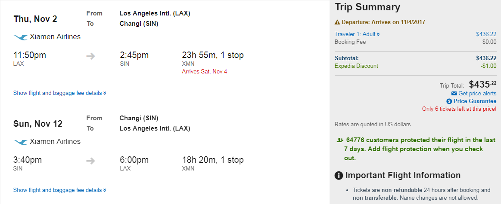Click the warning triangle beside Departure arrival notice
Viewport: 501px width, 204px height.
point(337,22)
